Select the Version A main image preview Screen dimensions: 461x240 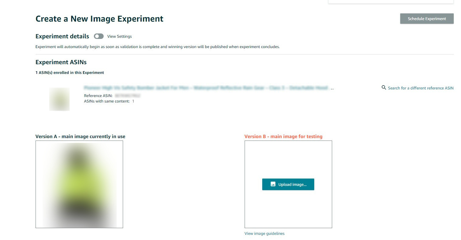click(x=79, y=184)
